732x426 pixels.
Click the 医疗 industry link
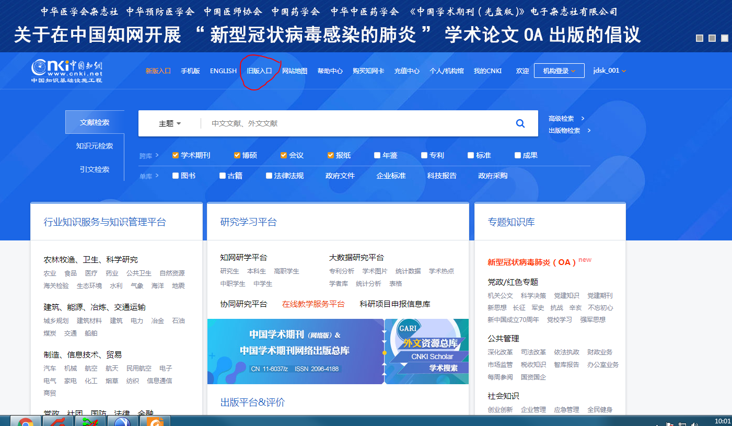click(91, 273)
